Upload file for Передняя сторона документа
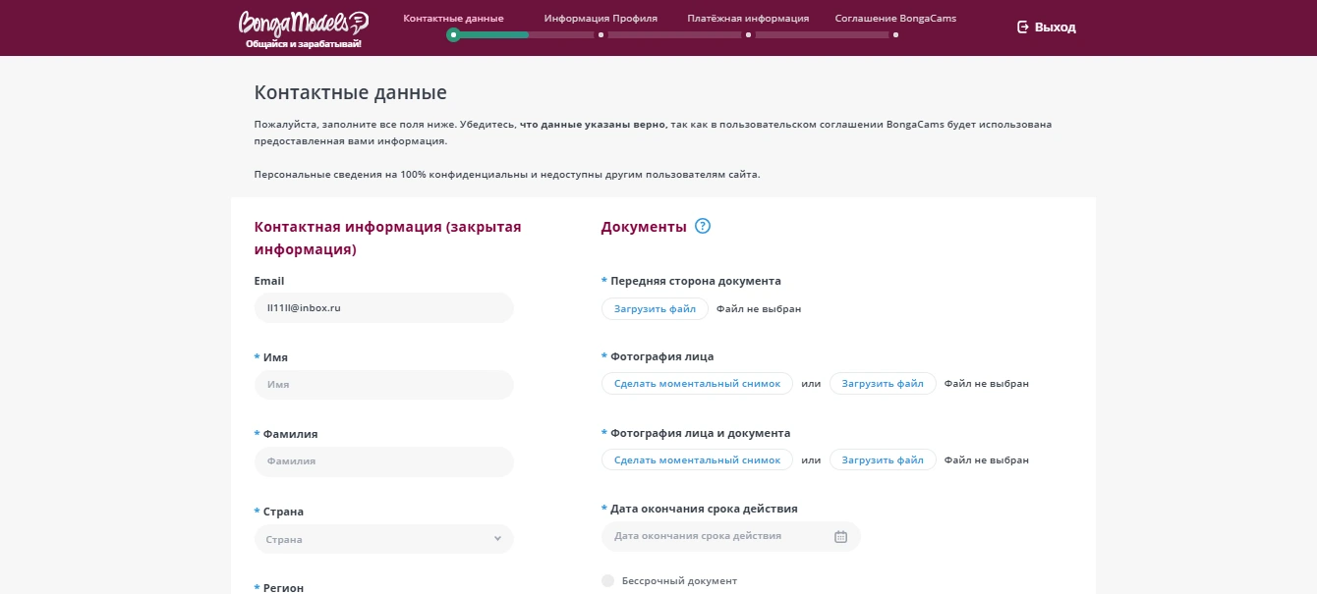1317x594 pixels. pos(655,308)
